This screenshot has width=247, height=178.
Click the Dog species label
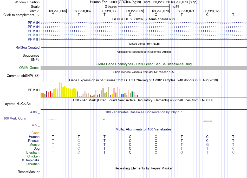click(x=36, y=149)
